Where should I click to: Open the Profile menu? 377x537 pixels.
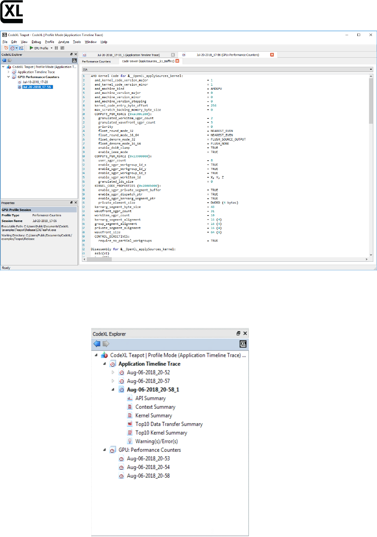50,42
